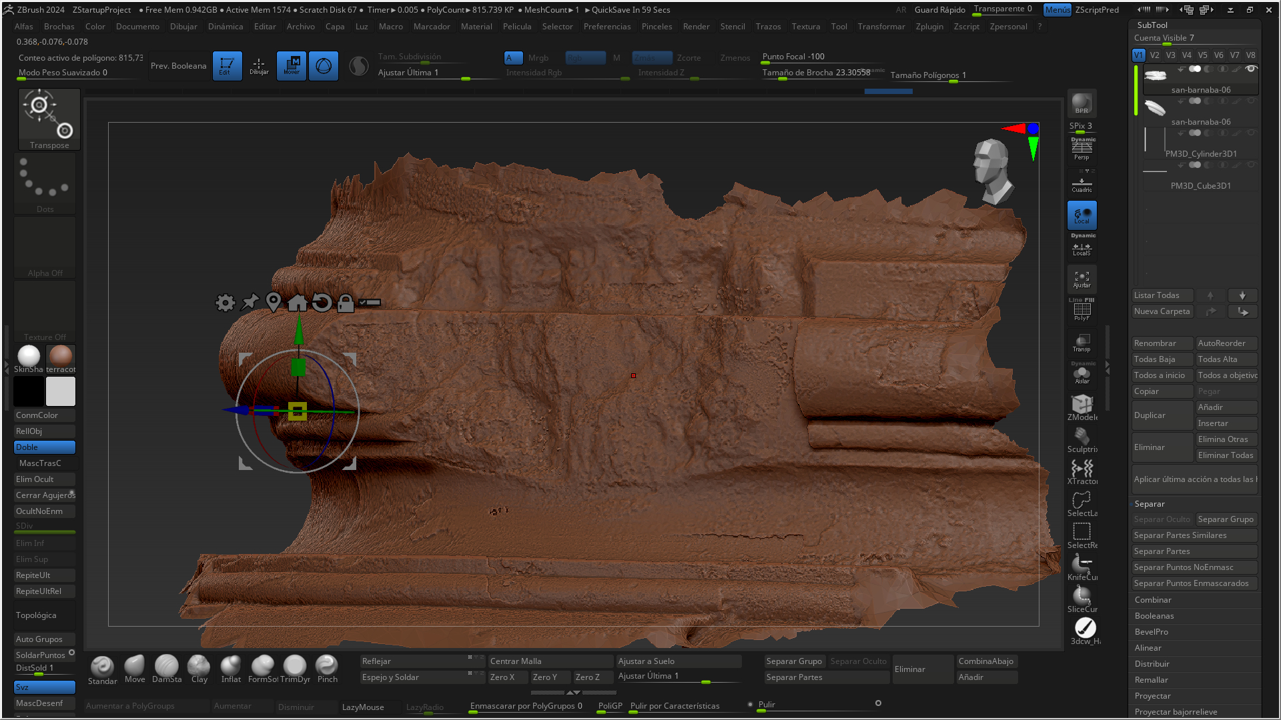Screen dimensions: 1281x720
Task: Choose the KnifeCurve brush icon
Action: click(1082, 565)
